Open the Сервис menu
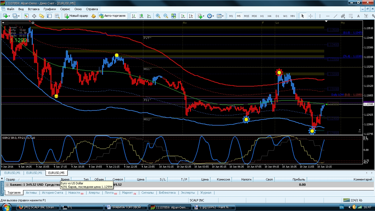This screenshot has height=211, width=375. (x=65, y=9)
